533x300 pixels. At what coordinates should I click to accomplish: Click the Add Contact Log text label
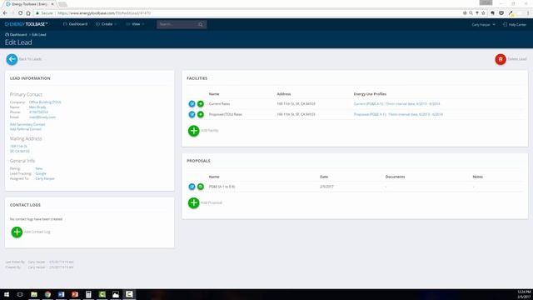pos(37,232)
